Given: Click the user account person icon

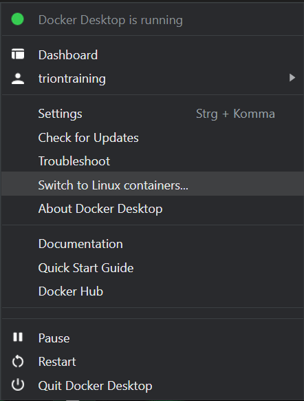Looking at the screenshot, I should click(x=18, y=79).
